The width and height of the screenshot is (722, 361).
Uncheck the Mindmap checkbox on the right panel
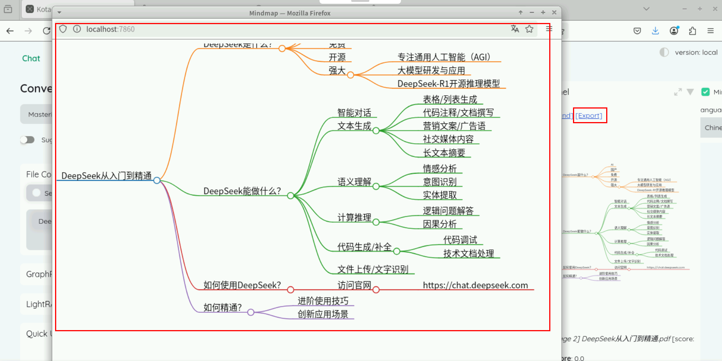coord(705,92)
